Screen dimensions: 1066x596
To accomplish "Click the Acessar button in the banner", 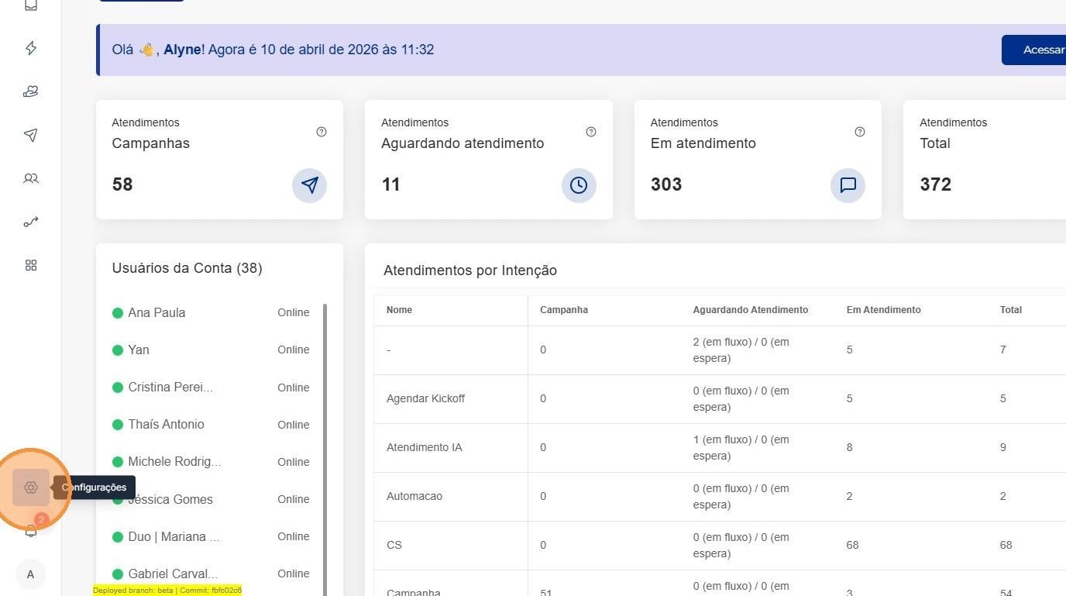I will tap(1034, 50).
